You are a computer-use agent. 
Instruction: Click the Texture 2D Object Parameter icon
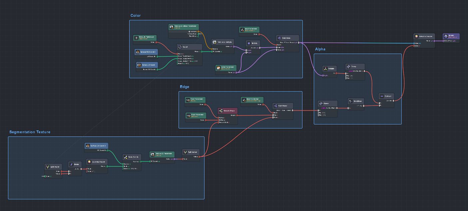[172, 27]
